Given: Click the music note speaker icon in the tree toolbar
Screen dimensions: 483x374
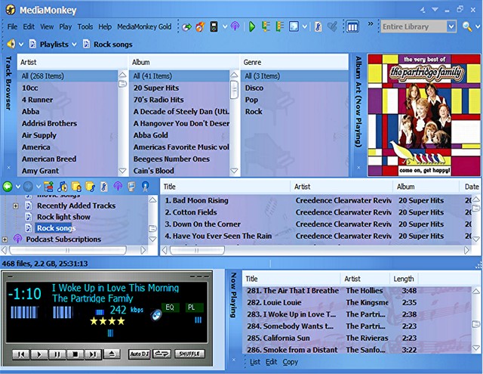Looking at the screenshot, I should click(62, 186).
